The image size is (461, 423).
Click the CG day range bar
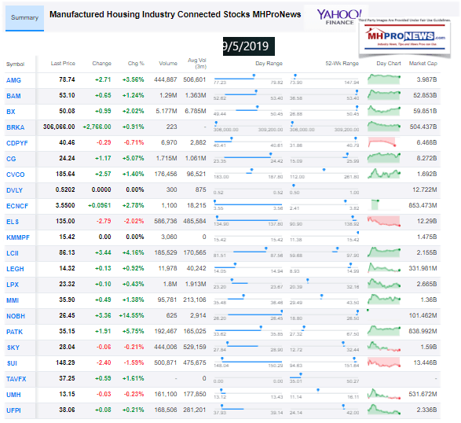tap(248, 157)
